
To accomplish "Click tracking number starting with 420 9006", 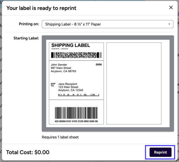I will pyautogui.click(x=76, y=121).
